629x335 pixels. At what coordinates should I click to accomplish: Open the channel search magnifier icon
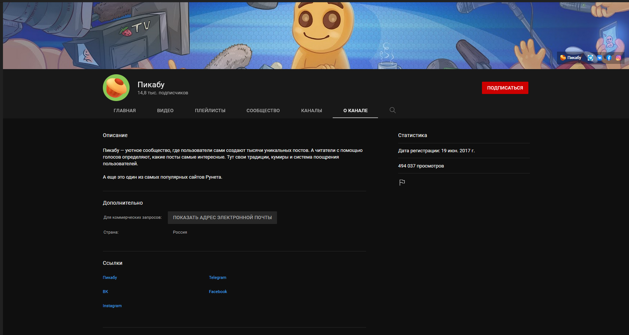pyautogui.click(x=392, y=110)
